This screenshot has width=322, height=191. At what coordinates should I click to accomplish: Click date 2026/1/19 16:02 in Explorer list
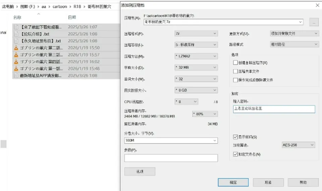[x=84, y=62]
